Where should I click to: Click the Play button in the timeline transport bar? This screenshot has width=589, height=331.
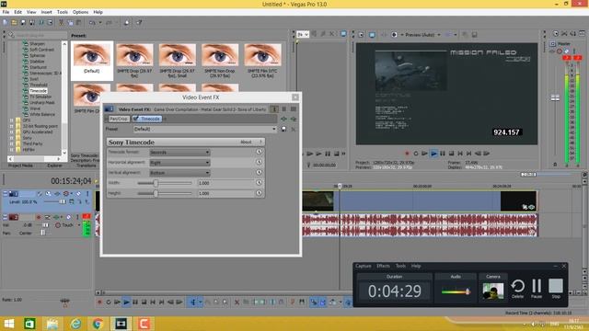tap(126, 302)
